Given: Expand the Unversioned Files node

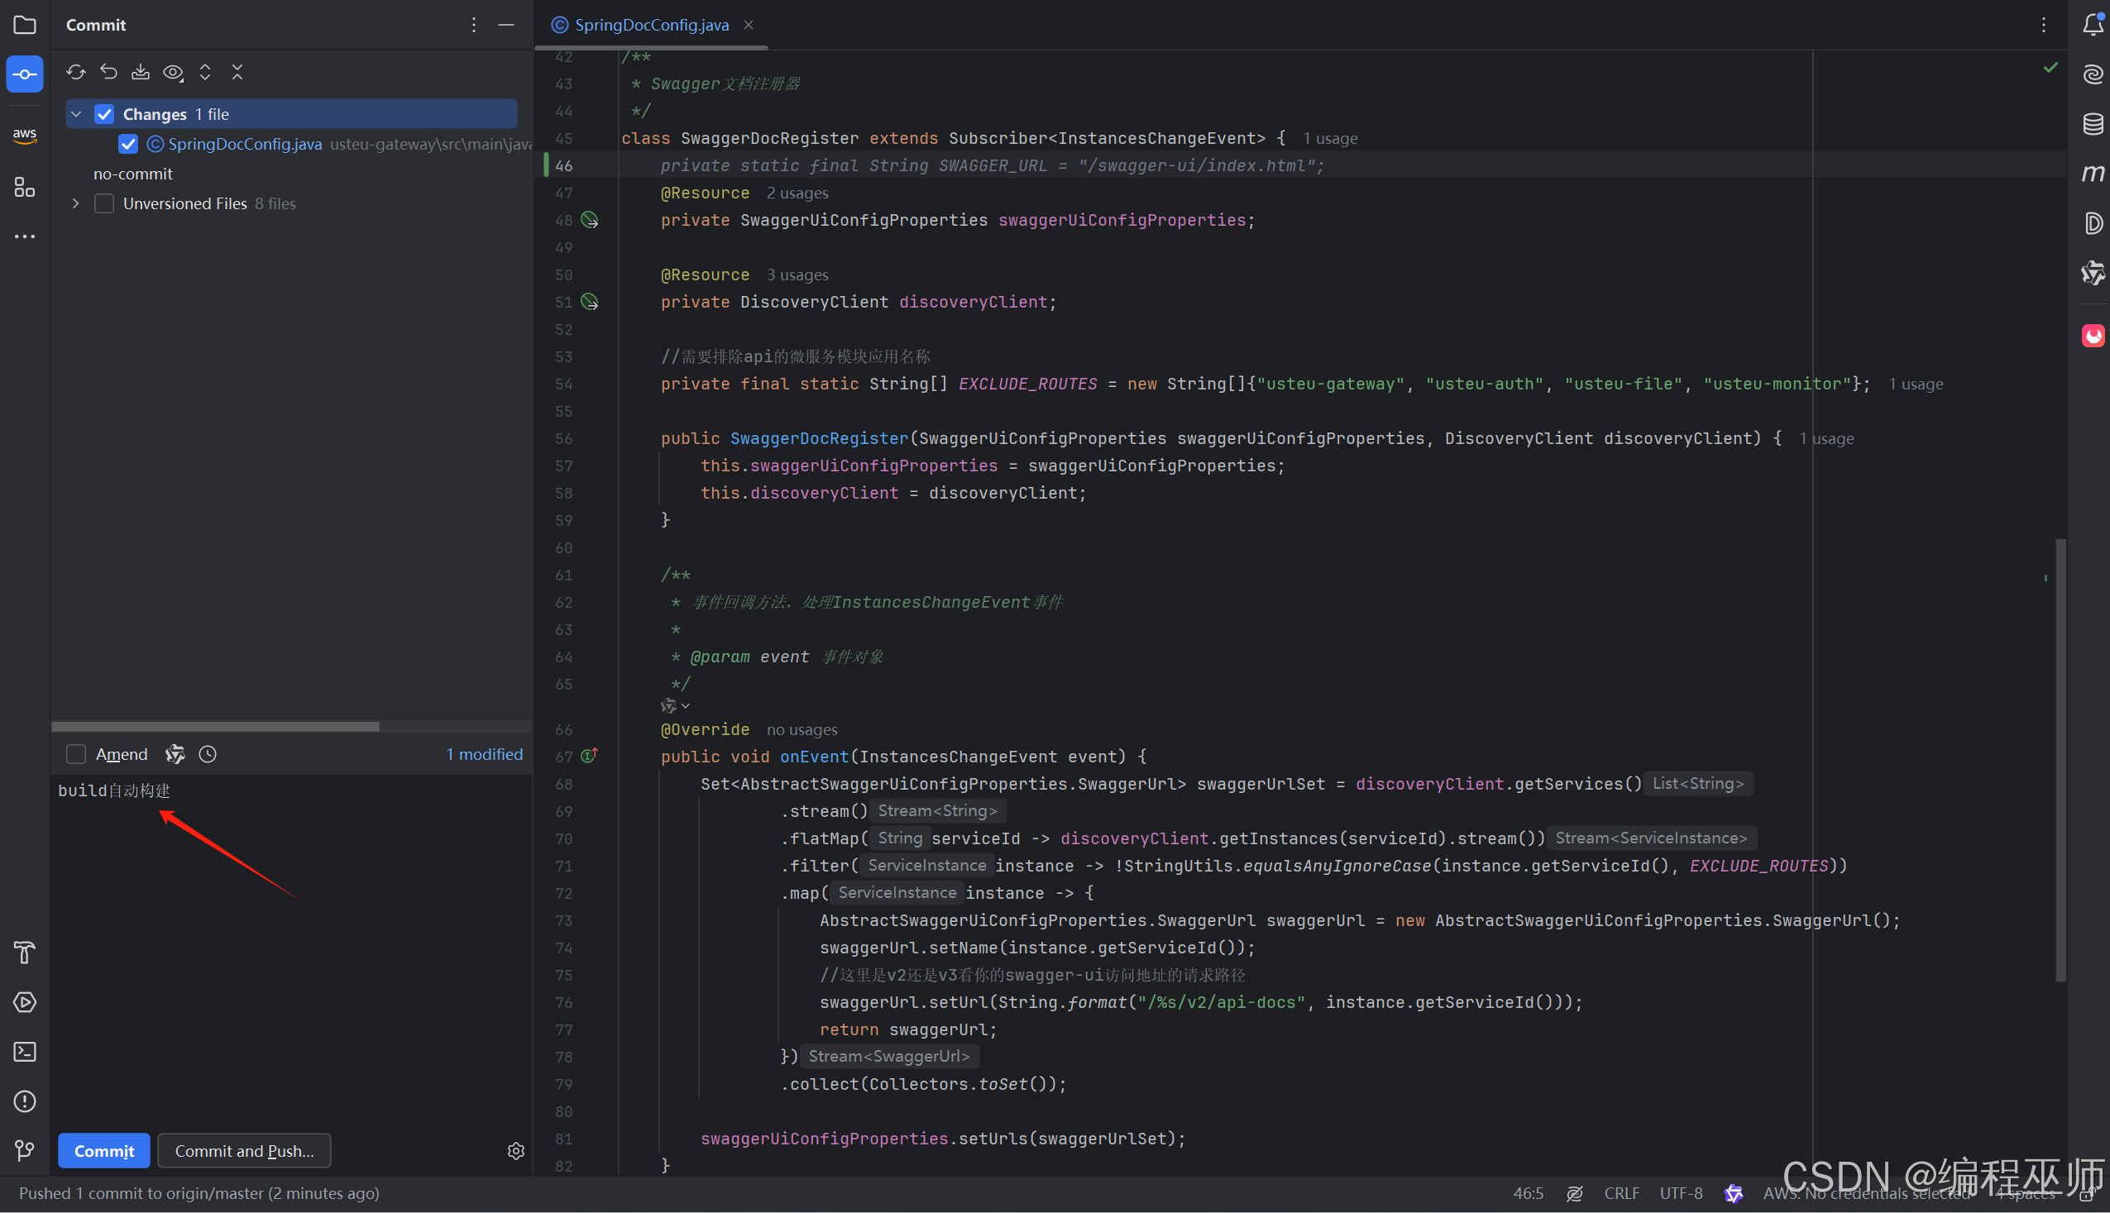Looking at the screenshot, I should click(76, 203).
